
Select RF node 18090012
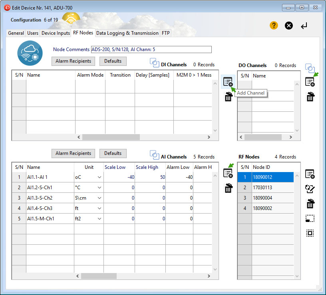pyautogui.click(x=266, y=177)
